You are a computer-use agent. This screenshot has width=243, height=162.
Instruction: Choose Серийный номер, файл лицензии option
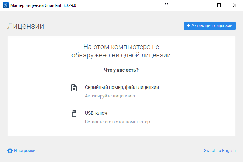click(122, 87)
